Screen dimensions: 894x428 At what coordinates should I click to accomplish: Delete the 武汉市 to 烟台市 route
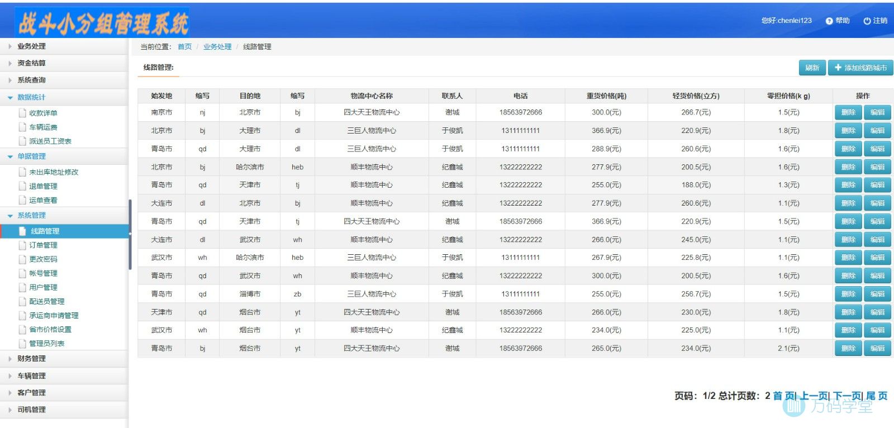pos(848,330)
